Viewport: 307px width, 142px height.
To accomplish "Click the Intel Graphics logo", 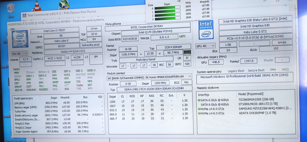I will coord(206,30).
